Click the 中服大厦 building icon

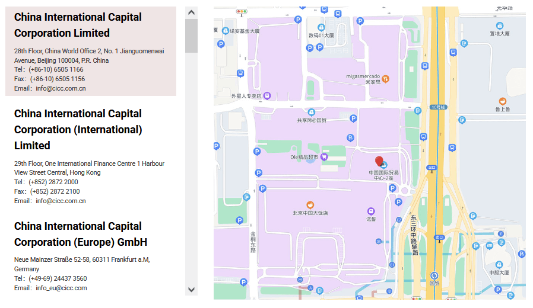coord(499,265)
